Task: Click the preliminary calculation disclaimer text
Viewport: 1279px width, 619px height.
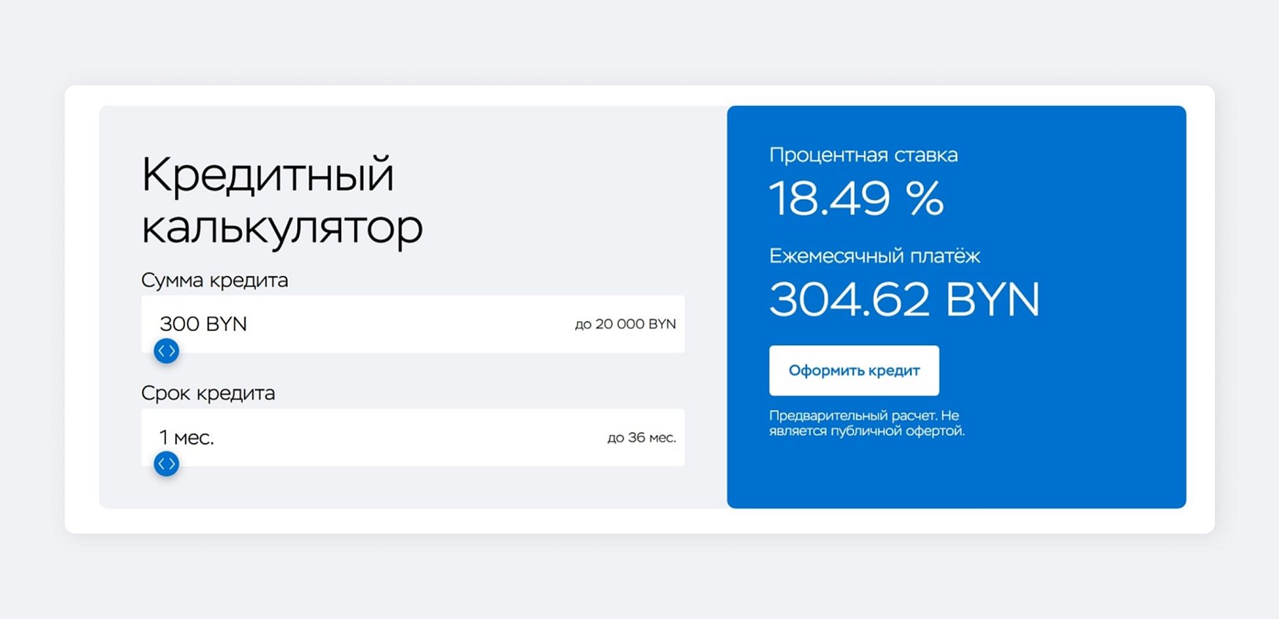Action: tap(866, 422)
